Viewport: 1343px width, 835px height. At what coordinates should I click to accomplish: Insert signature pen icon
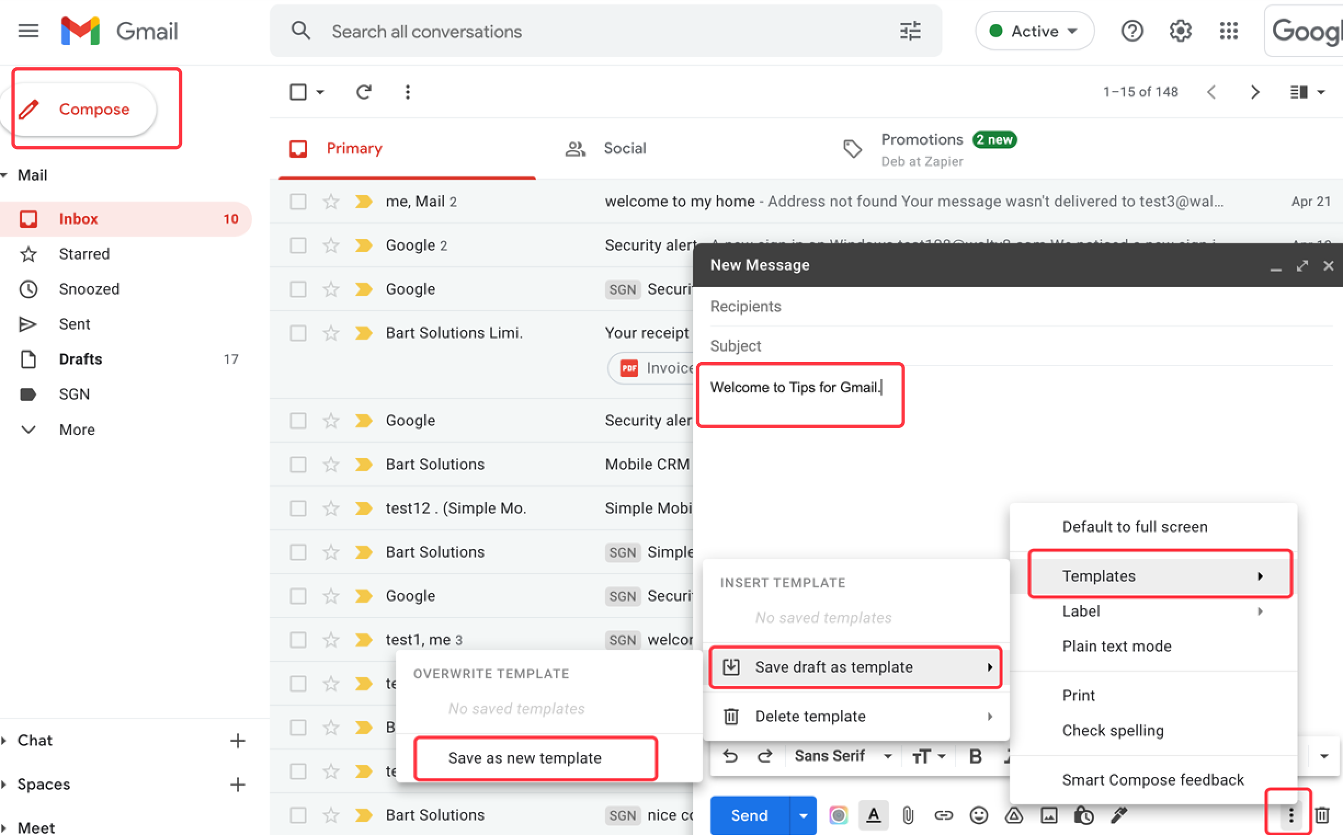1119,815
